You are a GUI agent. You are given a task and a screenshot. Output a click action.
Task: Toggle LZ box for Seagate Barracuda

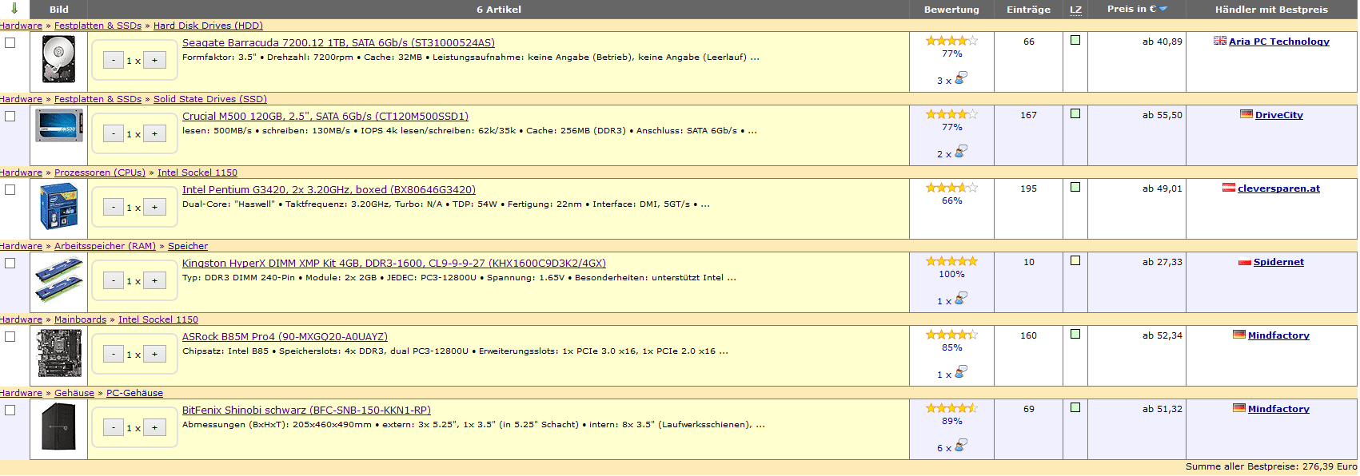[1075, 40]
